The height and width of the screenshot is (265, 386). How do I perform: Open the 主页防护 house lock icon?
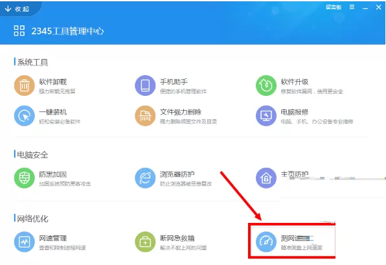point(266,178)
